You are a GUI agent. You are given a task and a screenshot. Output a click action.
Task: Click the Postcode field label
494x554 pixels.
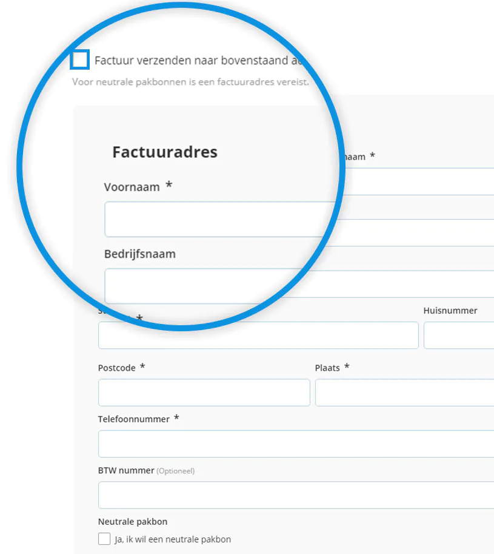tap(117, 368)
